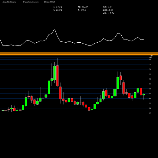Click the "OC: 1.8" value
Viewport: 158px width, 158px height.
click(107, 7)
